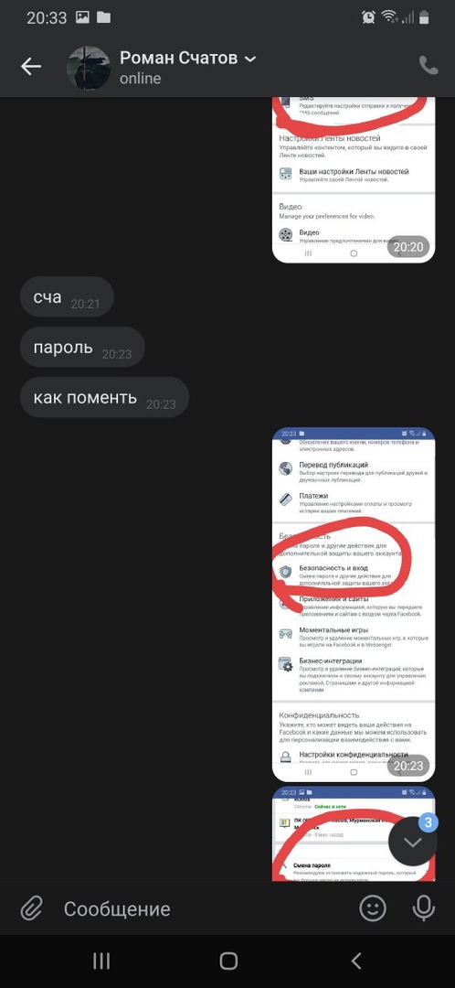
Task: Select the сча message bubble
Action: (x=67, y=296)
